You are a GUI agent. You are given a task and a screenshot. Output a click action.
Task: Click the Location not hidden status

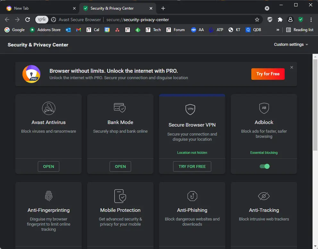pos(192,153)
